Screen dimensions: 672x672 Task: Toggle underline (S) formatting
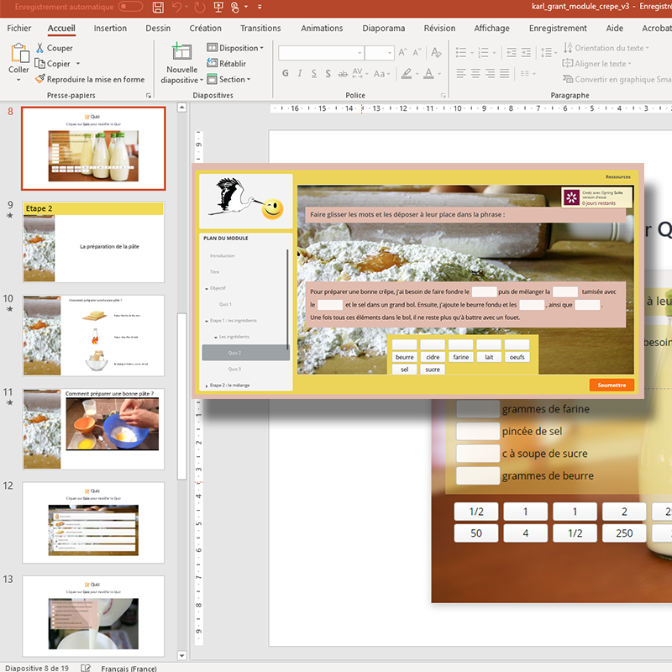(x=314, y=74)
